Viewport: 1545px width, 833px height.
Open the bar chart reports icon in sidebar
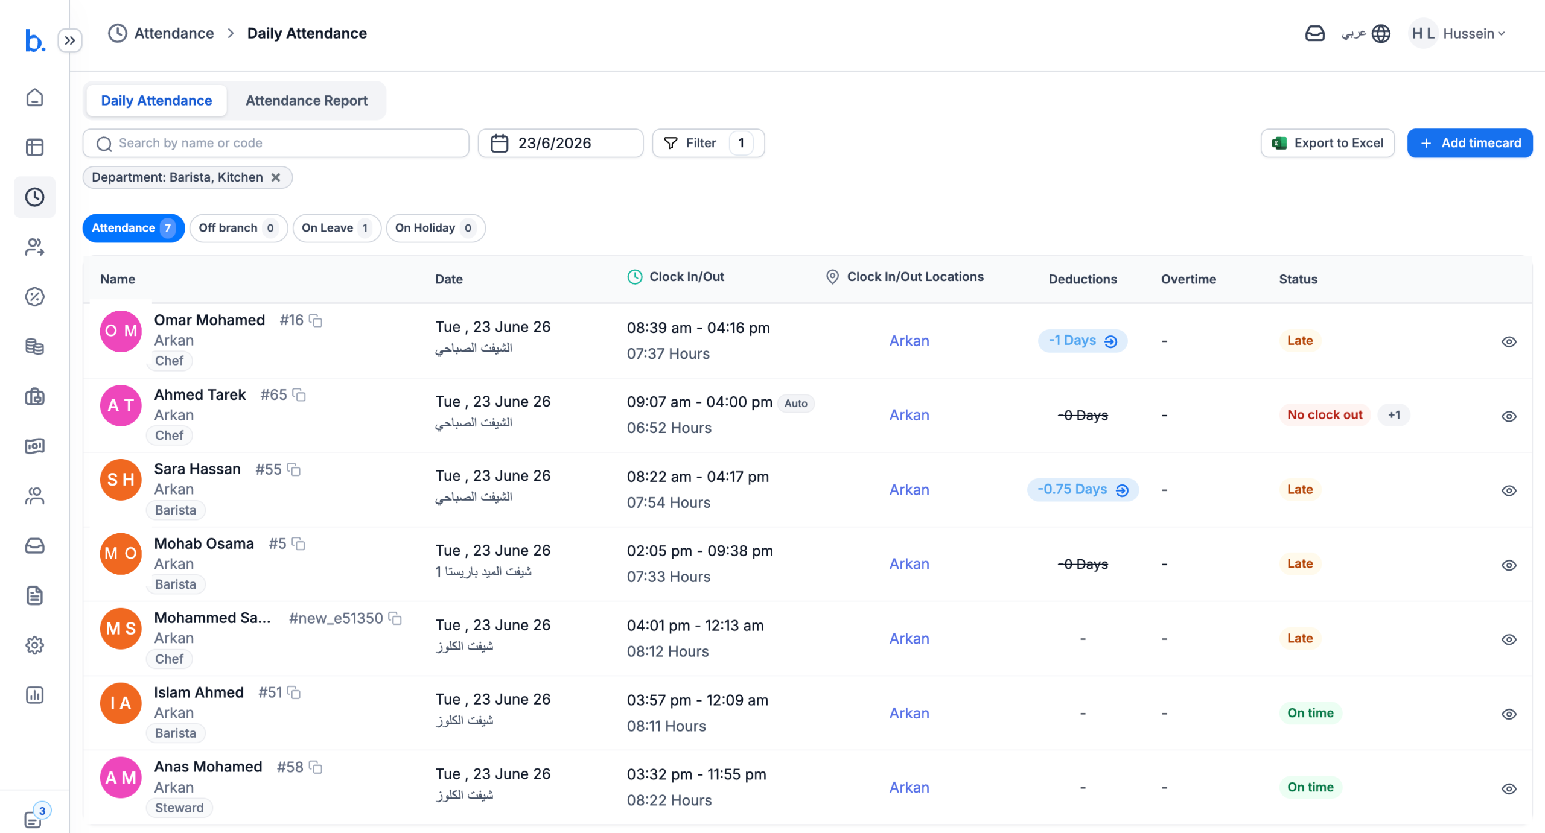pyautogui.click(x=34, y=695)
